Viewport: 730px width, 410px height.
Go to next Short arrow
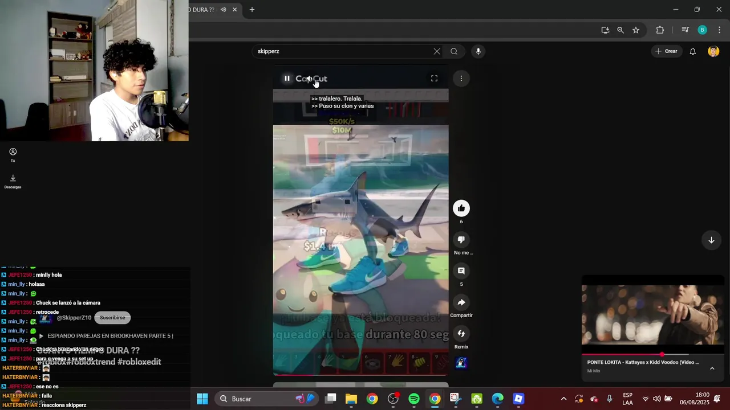[x=711, y=240]
